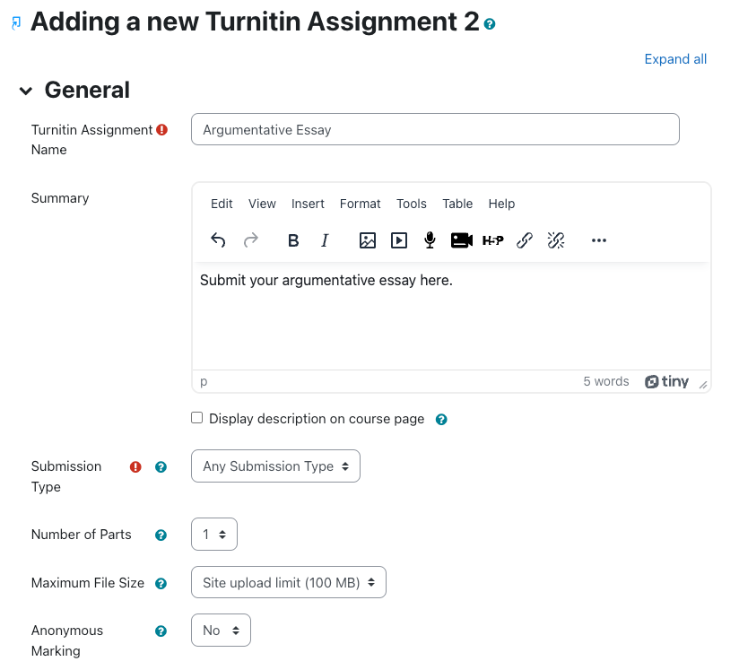
Task: Enable Display description on course page checkbox
Action: coord(197,418)
